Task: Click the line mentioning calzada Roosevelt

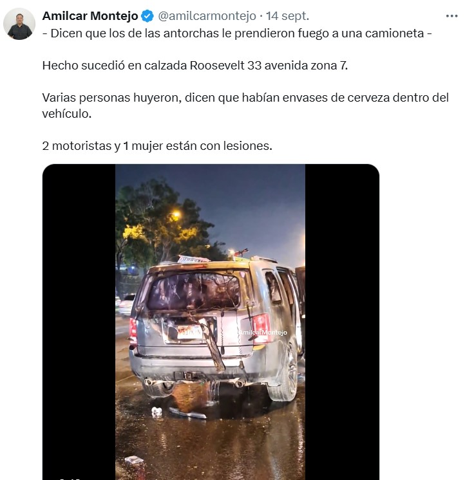Action: 195,66
